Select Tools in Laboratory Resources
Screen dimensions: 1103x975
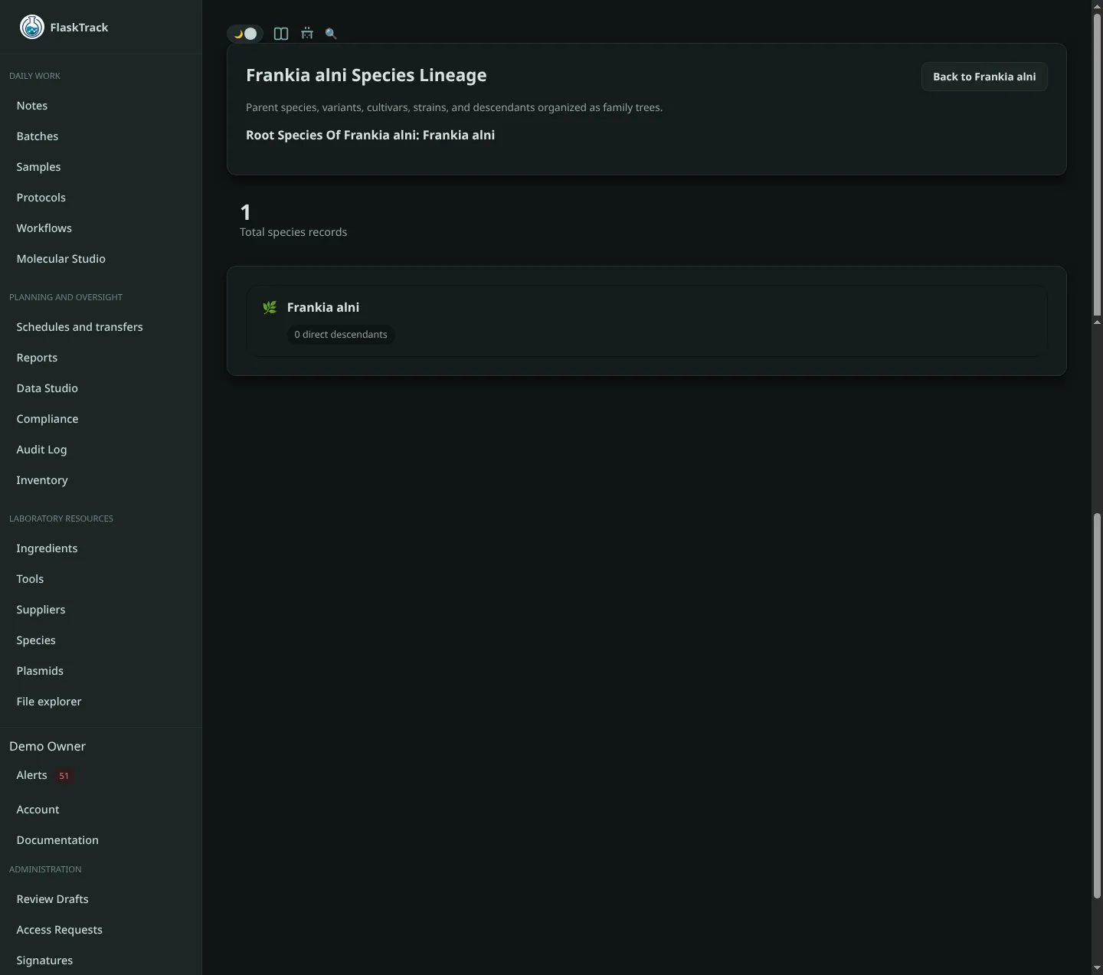(30, 579)
